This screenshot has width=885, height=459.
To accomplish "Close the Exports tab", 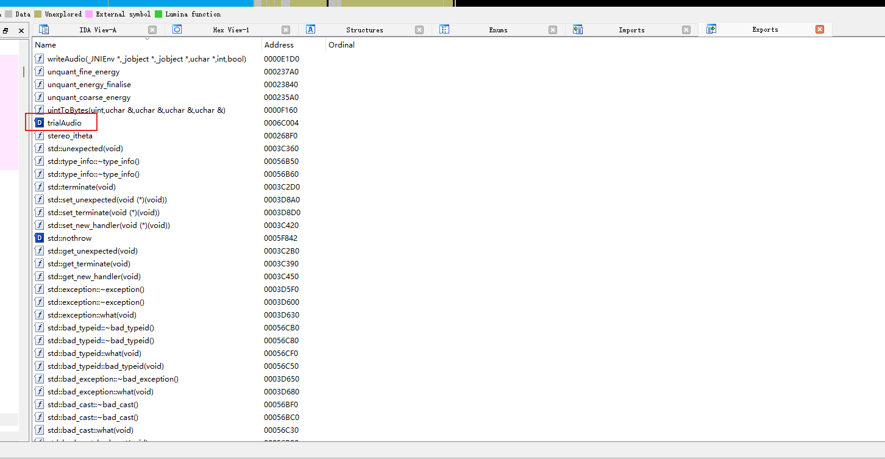I will 819,29.
